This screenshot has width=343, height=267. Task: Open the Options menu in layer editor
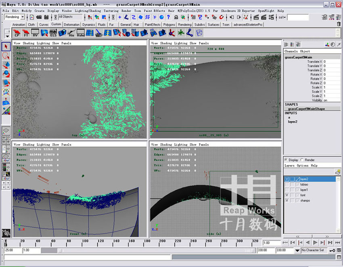point(303,166)
